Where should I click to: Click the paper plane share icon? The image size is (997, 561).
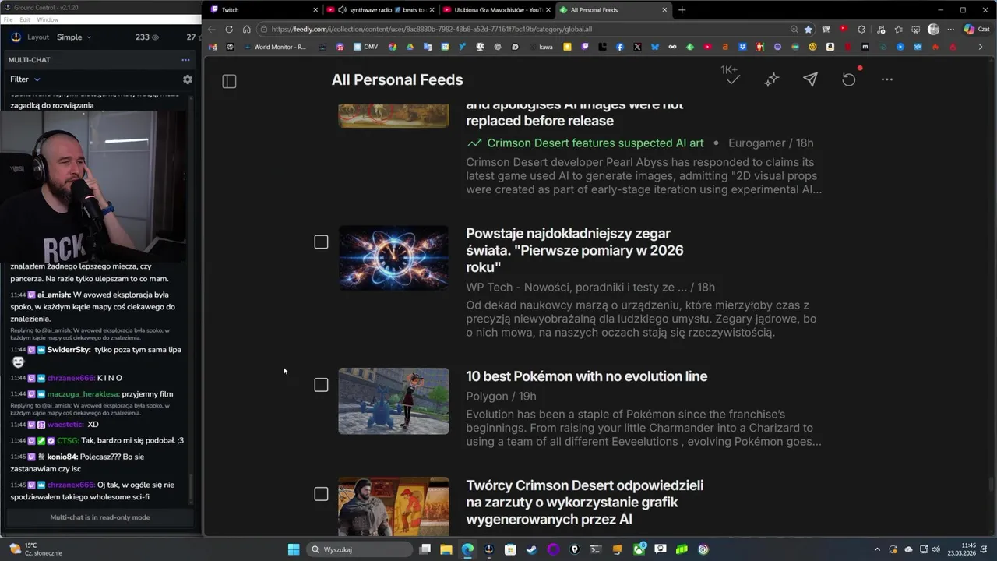[810, 79]
